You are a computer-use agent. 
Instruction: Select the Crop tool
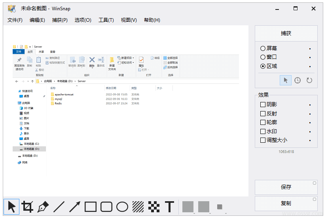(x=27, y=206)
